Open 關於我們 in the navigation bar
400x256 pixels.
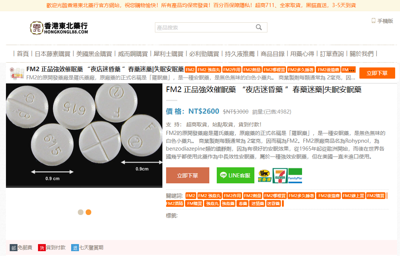point(362,54)
